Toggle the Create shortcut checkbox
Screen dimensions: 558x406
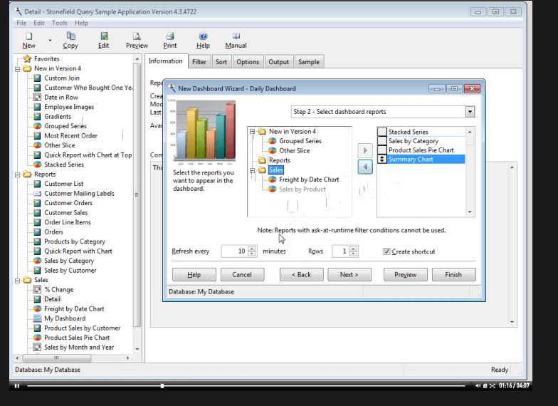(x=386, y=251)
